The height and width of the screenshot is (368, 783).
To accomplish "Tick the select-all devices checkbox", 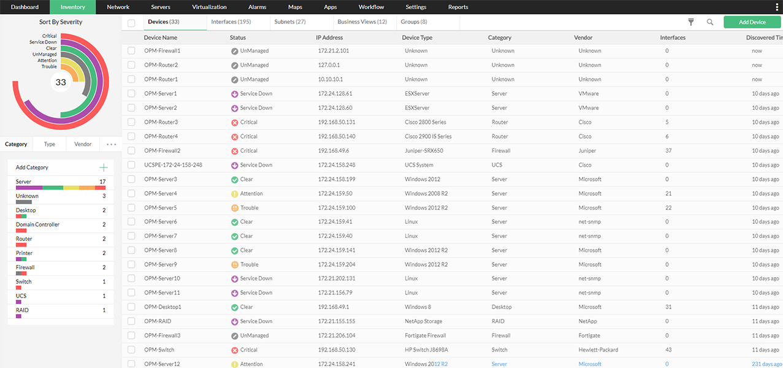I will point(131,23).
